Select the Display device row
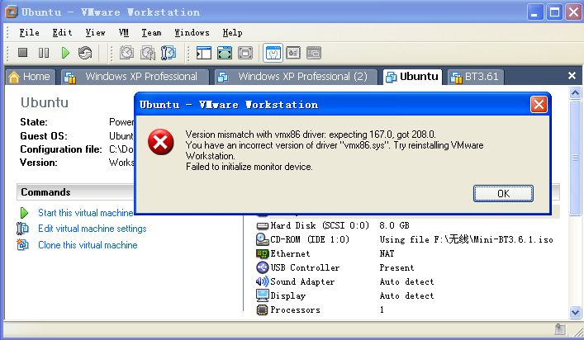The width and height of the screenshot is (584, 340). click(407, 295)
